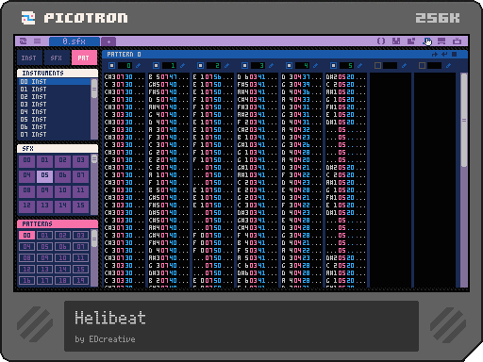Toggle the track 1 enable checkbox

156,66
